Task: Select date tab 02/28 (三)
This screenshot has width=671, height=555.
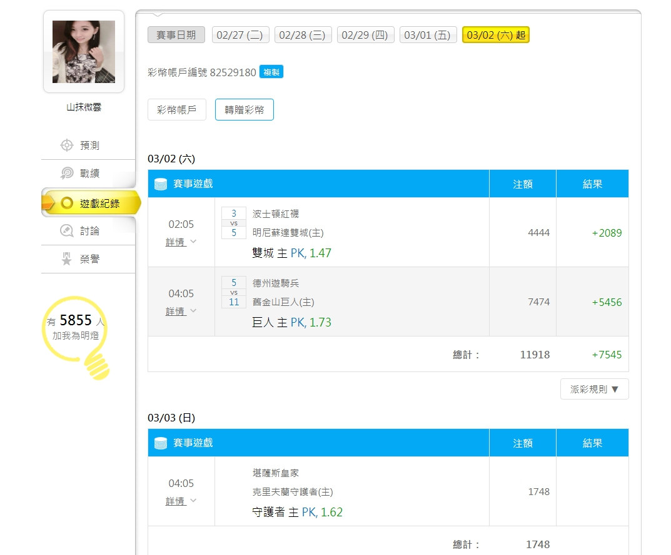Action: click(x=303, y=35)
